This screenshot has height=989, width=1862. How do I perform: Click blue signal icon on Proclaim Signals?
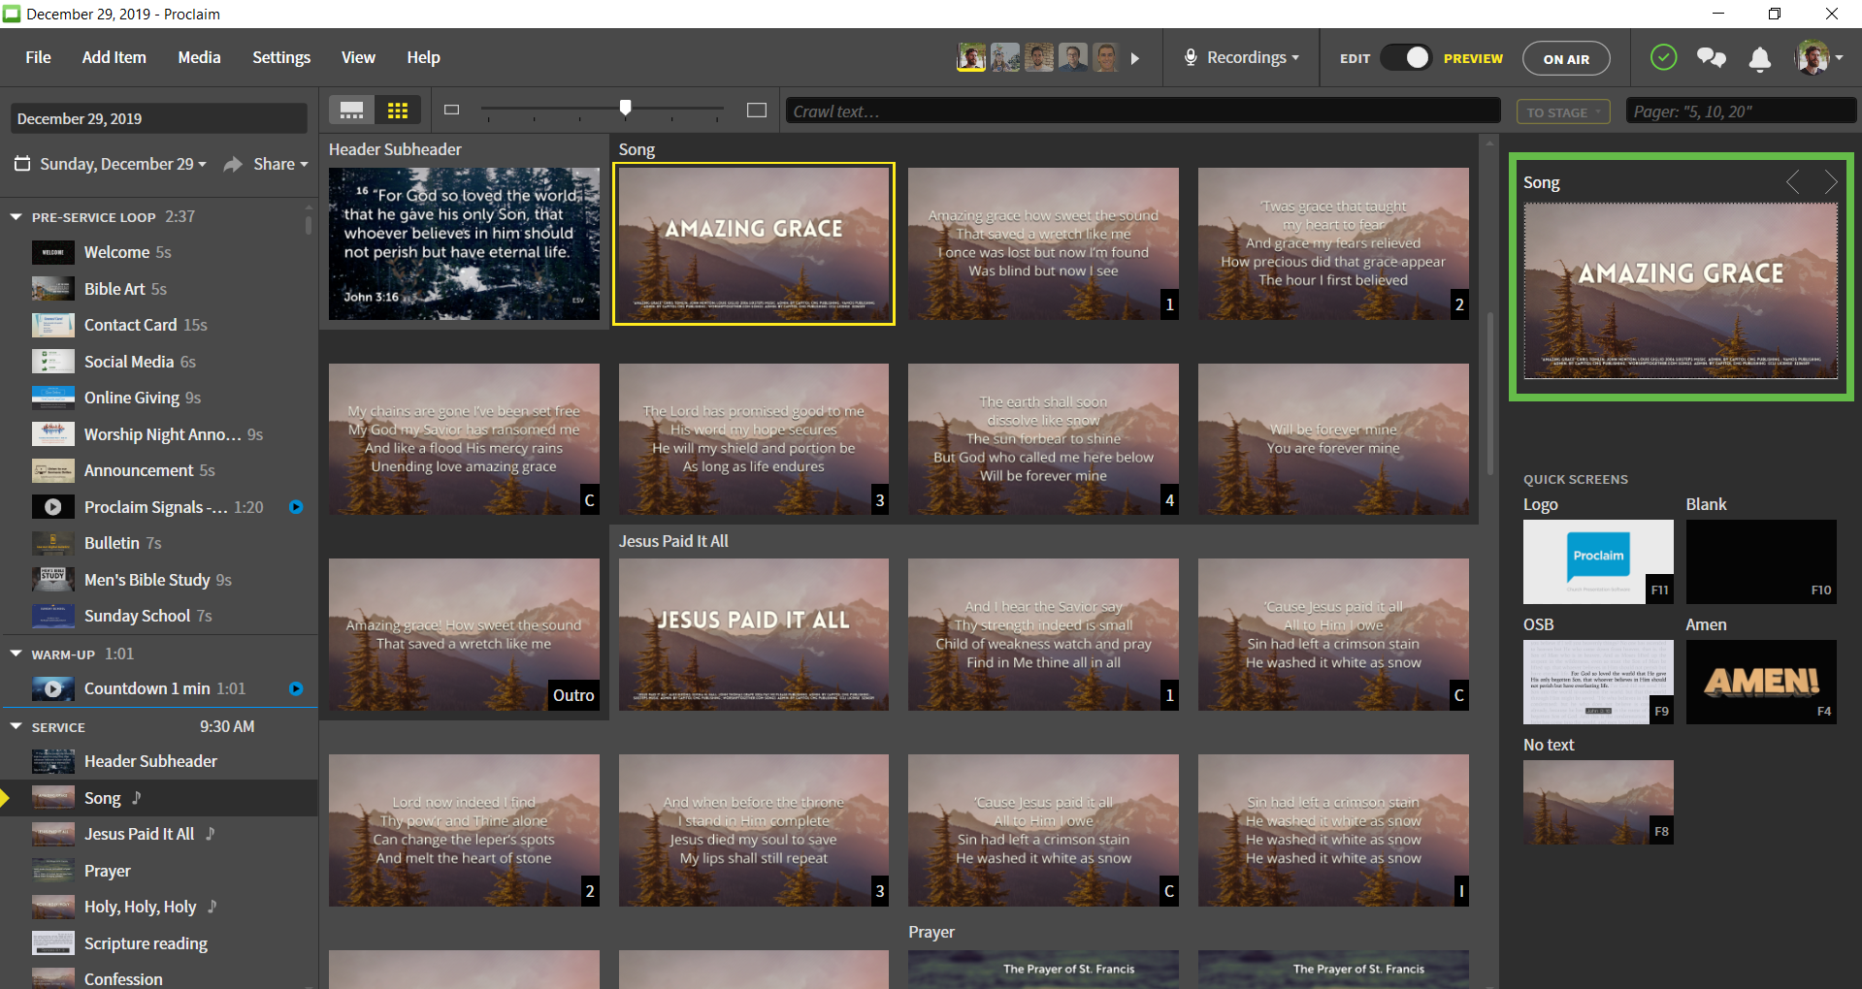point(296,507)
